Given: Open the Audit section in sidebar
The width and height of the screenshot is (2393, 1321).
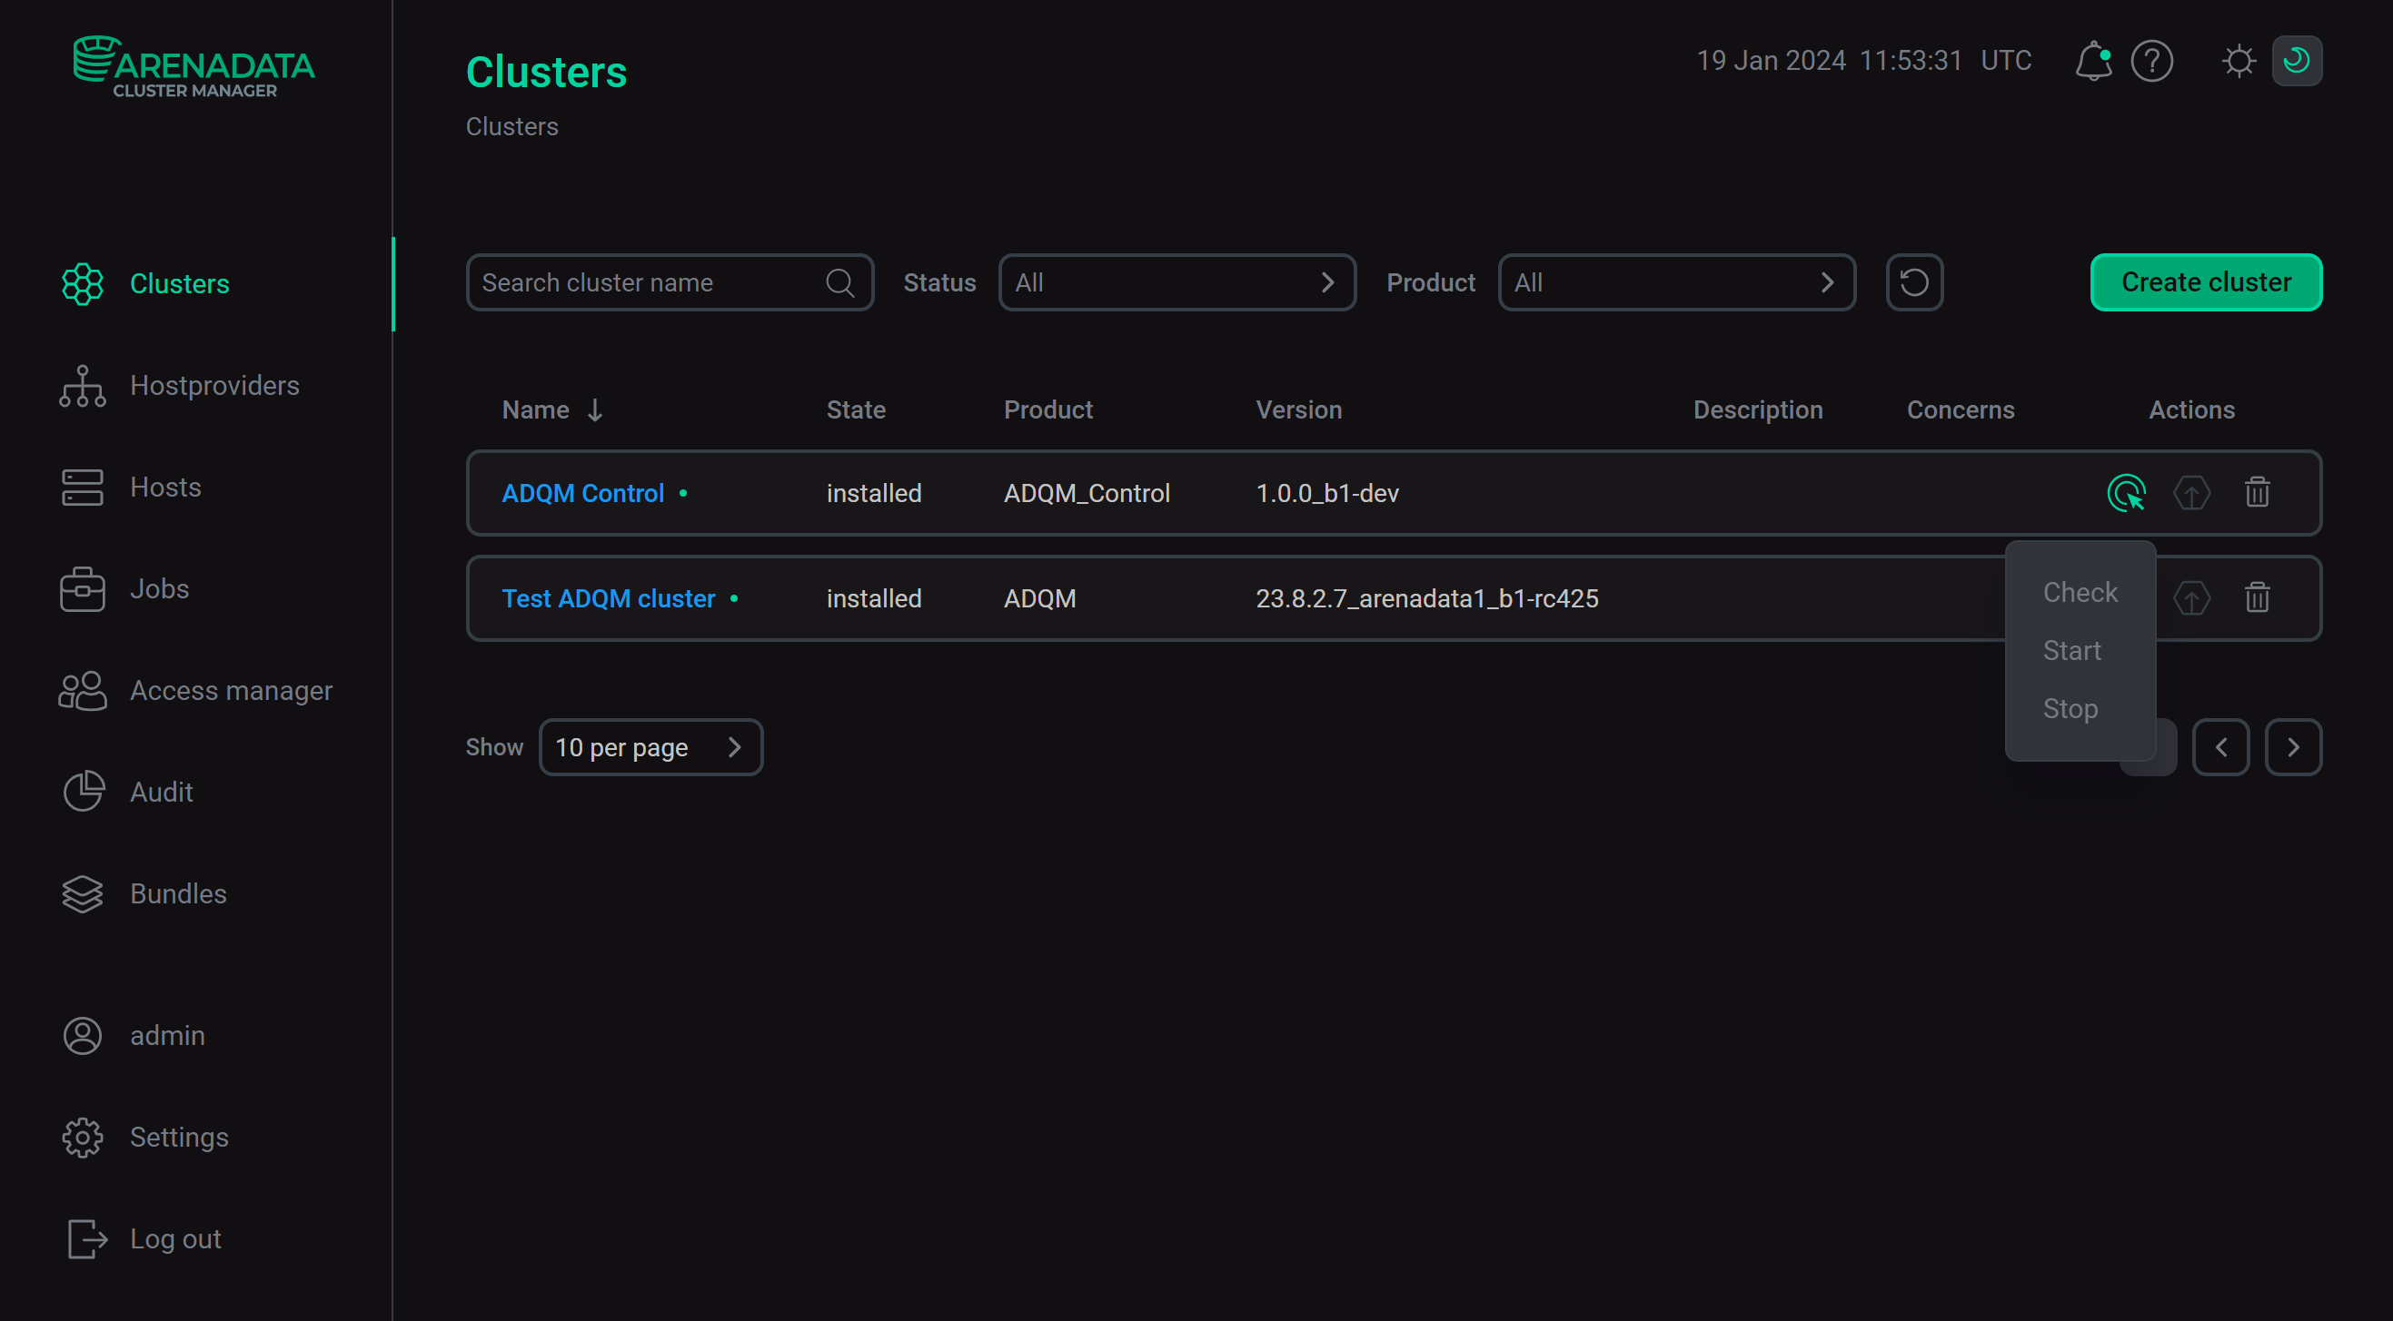Looking at the screenshot, I should 161,792.
